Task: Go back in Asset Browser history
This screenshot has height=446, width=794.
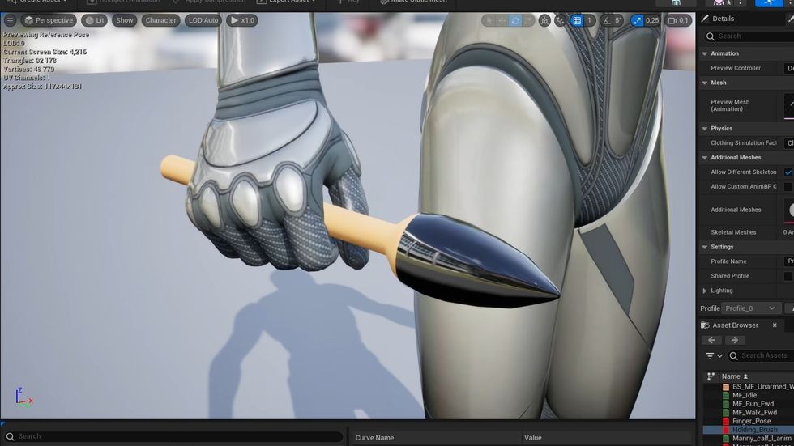Action: click(x=711, y=340)
